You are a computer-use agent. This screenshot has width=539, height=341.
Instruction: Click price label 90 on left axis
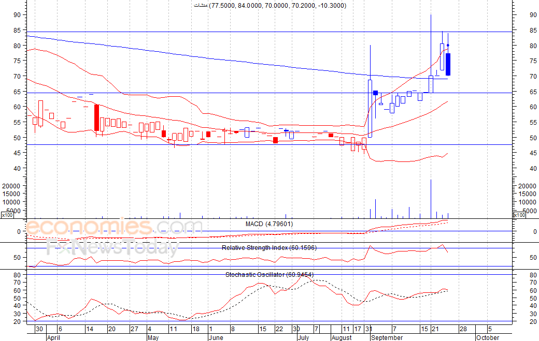point(17,15)
